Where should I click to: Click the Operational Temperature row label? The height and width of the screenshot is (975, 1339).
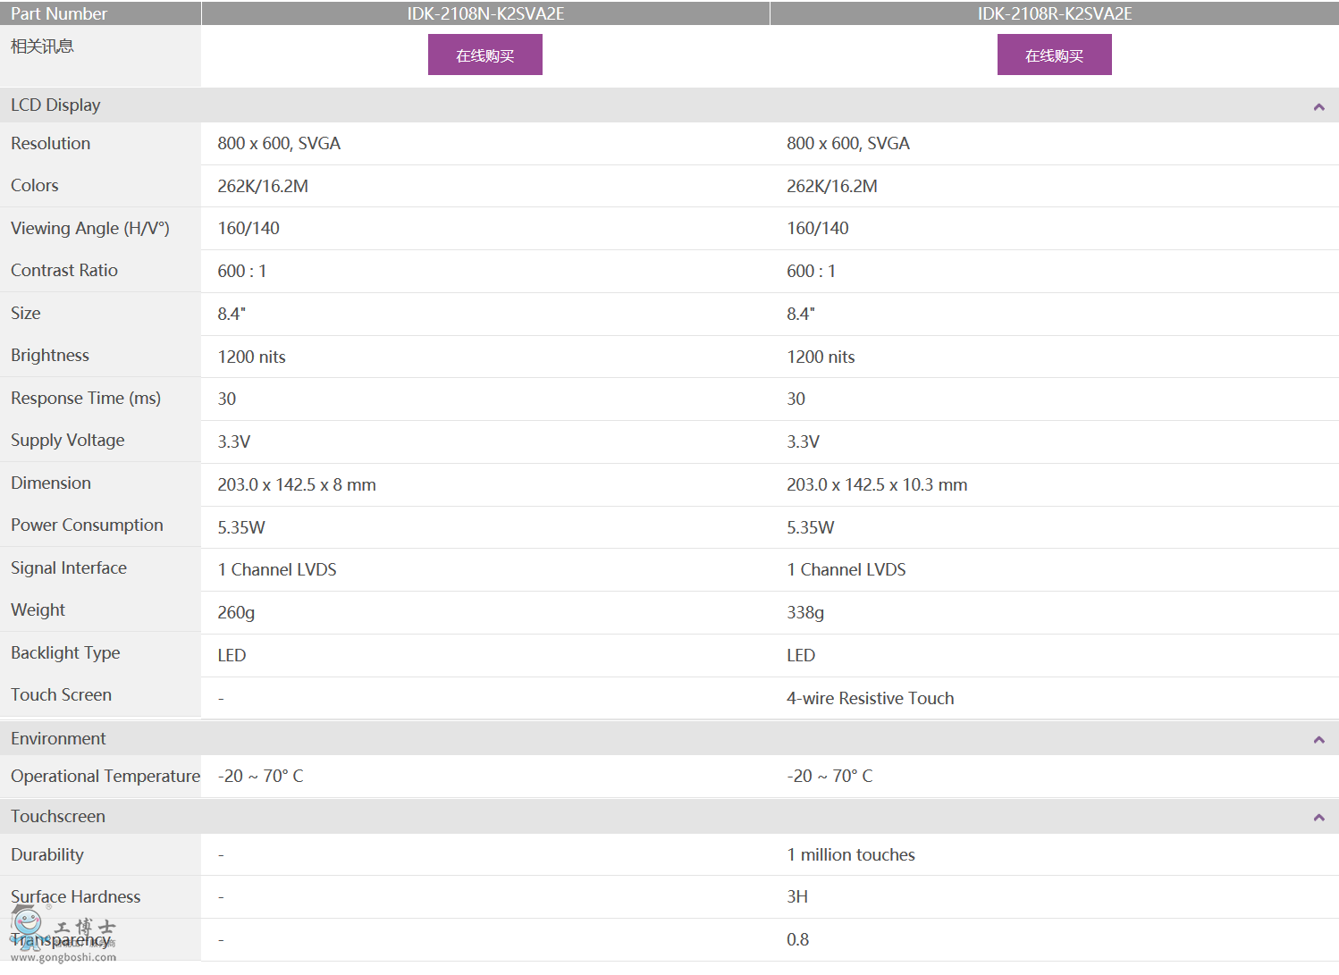[105, 777]
